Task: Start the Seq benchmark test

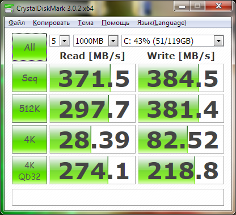Action: pos(29,78)
